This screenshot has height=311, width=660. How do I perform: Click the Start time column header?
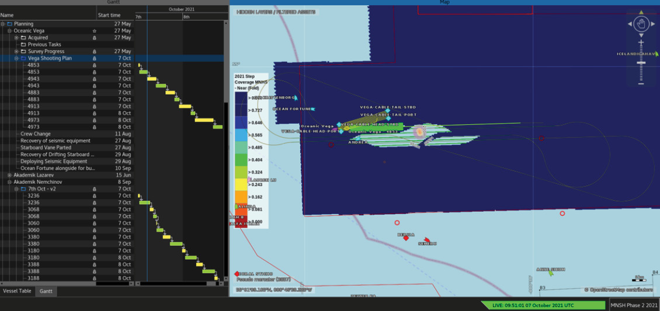(x=115, y=15)
